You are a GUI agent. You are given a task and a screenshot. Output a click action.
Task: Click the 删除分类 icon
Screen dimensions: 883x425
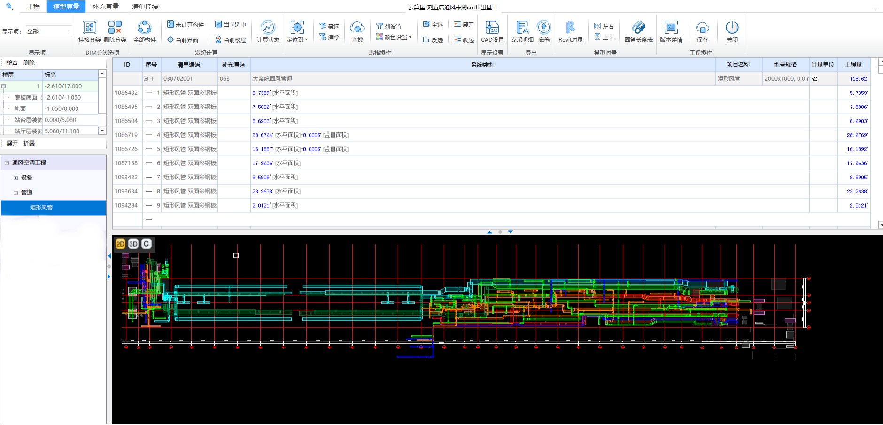coord(115,31)
